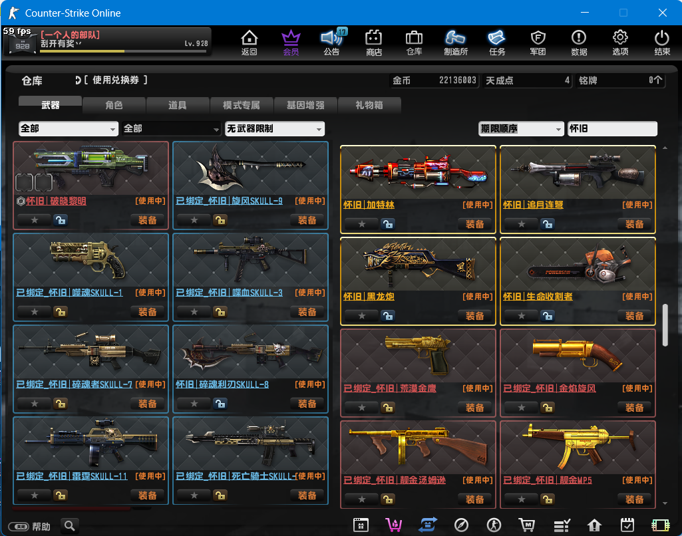This screenshot has width=682, height=536.
Task: Toggle favorite star for 怀旧|生命收割者
Action: 522,316
